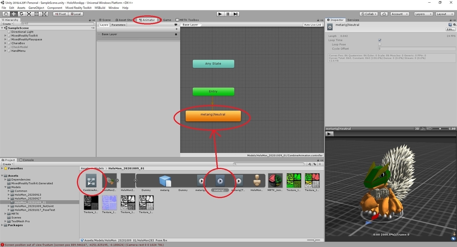The image size is (457, 247).
Task: Toggle the Loop Pose checkbox
Action: click(x=380, y=44)
